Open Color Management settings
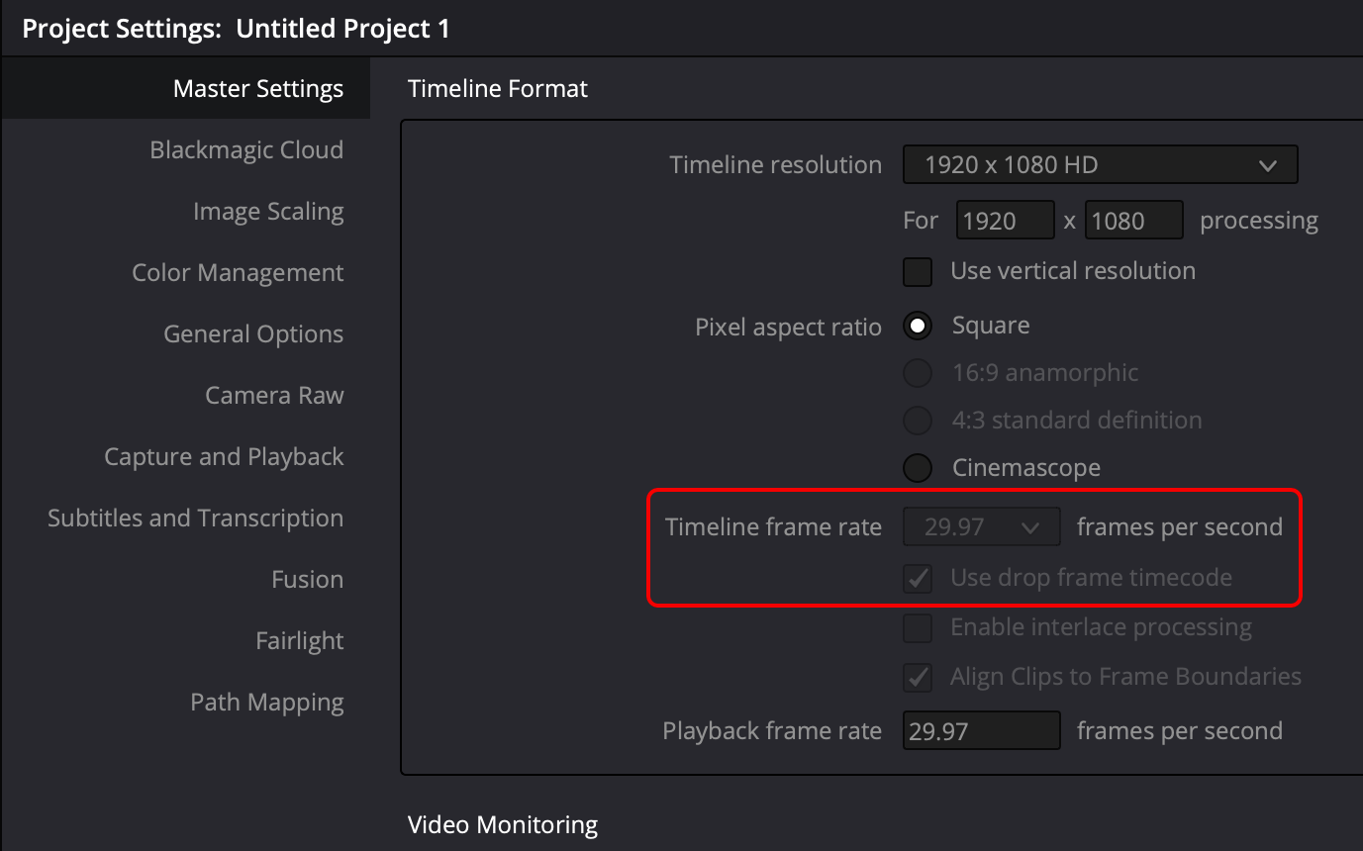The width and height of the screenshot is (1363, 851). [x=238, y=273]
